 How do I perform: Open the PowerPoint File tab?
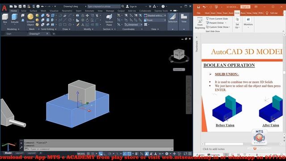pyautogui.click(x=198, y=13)
